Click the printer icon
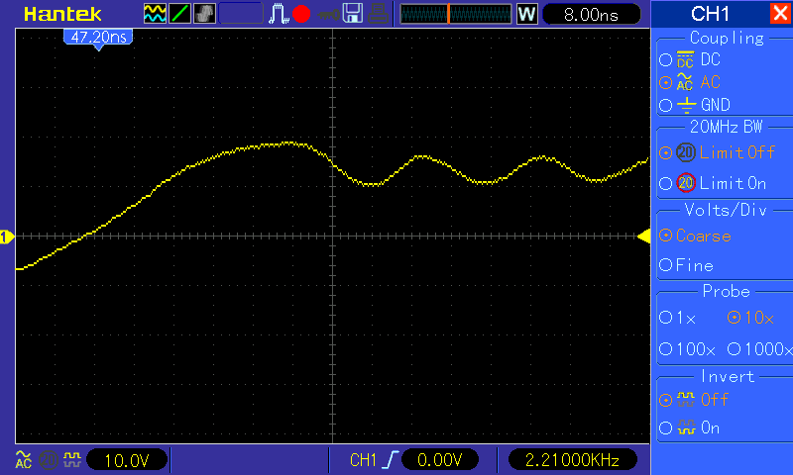The image size is (793, 475). coord(378,14)
